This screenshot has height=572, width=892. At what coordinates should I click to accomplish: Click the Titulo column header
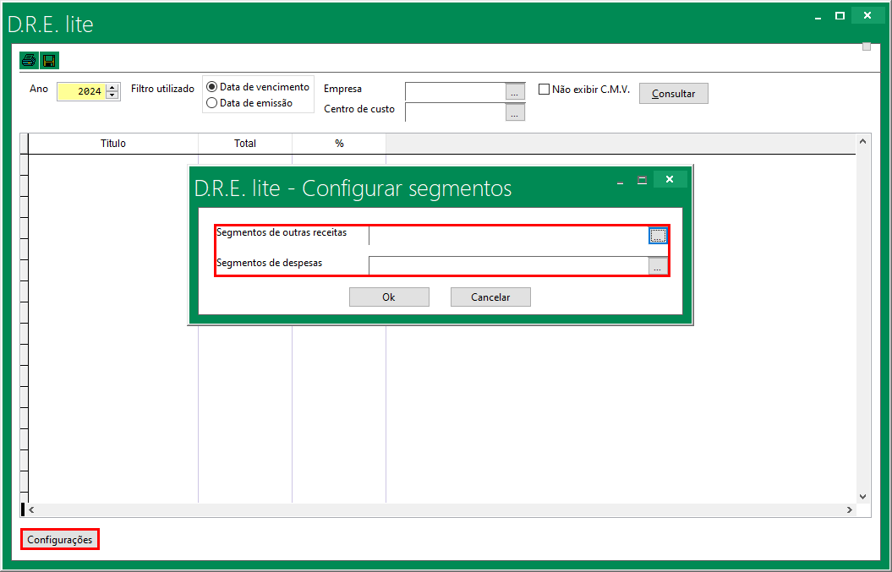pyautogui.click(x=113, y=144)
